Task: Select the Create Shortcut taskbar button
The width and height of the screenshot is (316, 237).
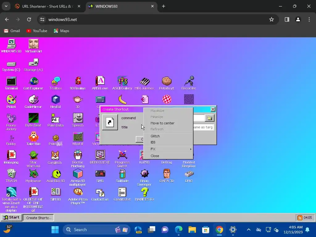Action: click(38, 218)
